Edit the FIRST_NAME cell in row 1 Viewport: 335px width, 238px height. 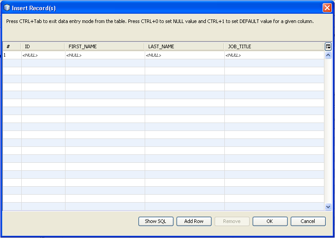[x=105, y=55]
